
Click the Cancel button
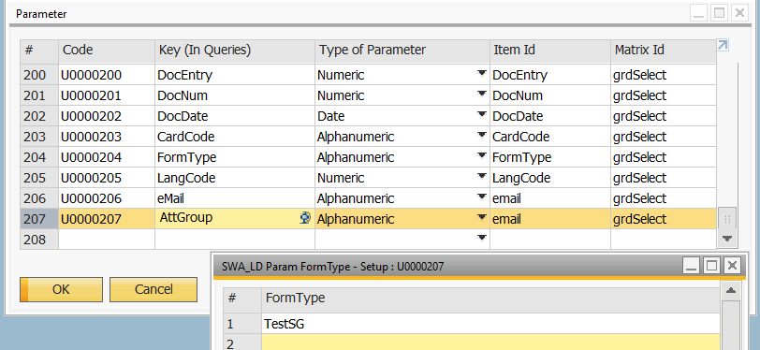coord(153,289)
